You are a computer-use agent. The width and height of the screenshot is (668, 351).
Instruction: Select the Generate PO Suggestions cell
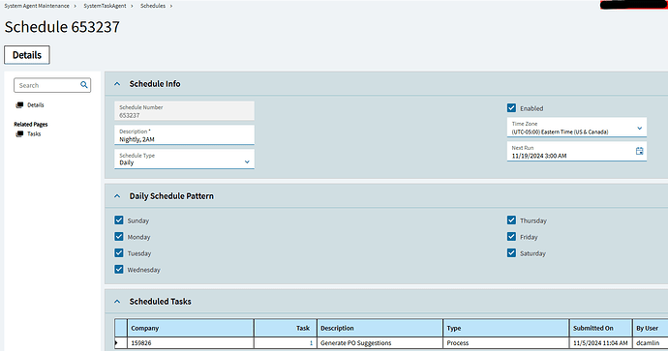tap(380, 343)
